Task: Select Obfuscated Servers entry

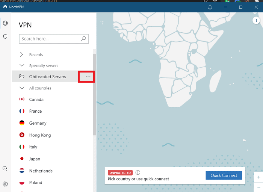Action: point(47,77)
